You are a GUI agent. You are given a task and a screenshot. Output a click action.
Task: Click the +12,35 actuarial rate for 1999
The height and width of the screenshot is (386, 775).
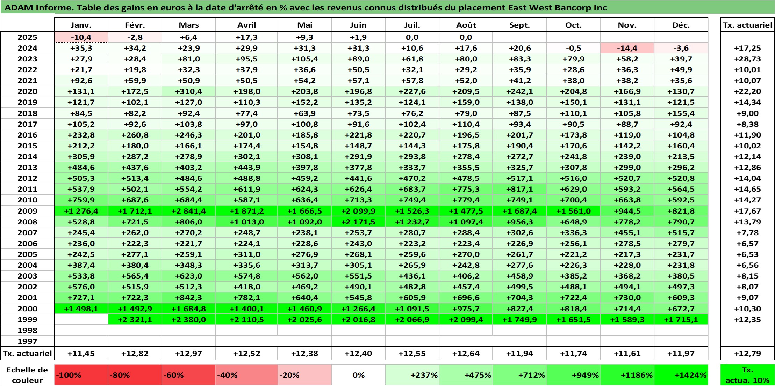coord(747,320)
